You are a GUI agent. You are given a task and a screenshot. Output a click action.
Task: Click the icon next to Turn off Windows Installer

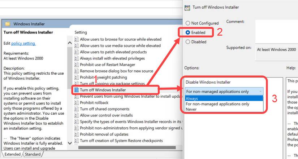76,90
